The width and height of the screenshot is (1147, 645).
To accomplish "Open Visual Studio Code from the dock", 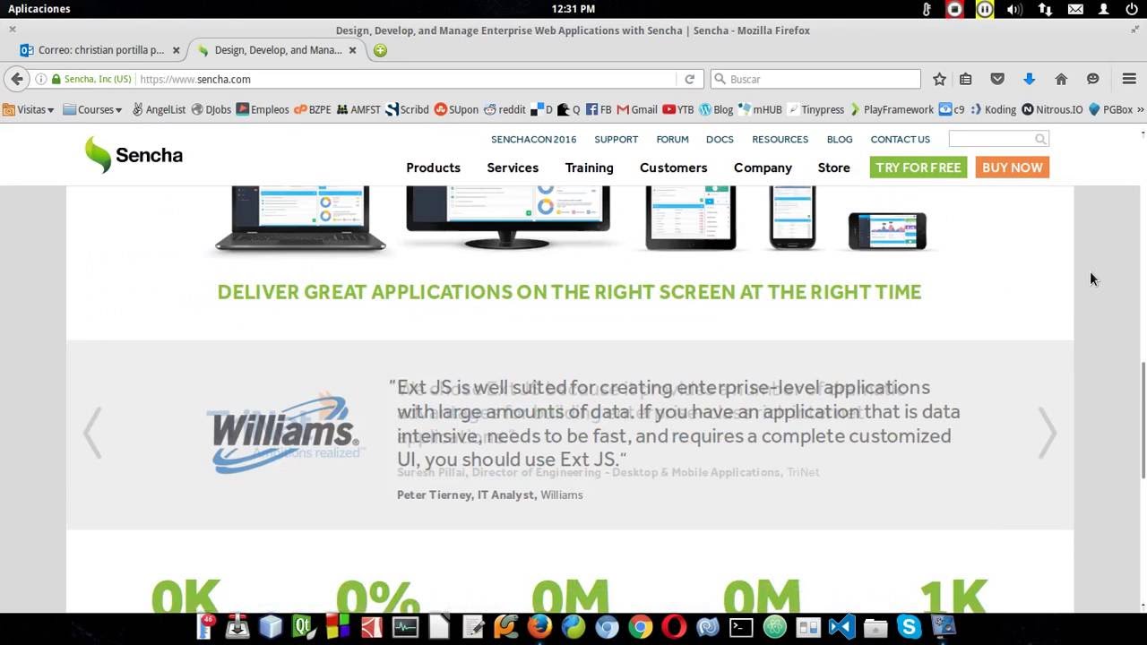I will click(842, 627).
